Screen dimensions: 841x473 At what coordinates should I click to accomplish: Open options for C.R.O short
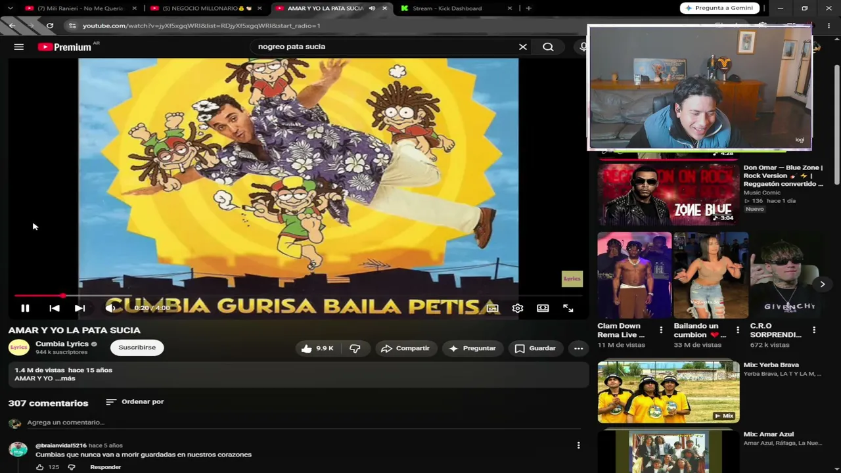(x=813, y=330)
